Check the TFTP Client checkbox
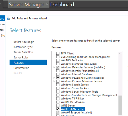The height and width of the screenshot is (116, 128). tap(58, 53)
